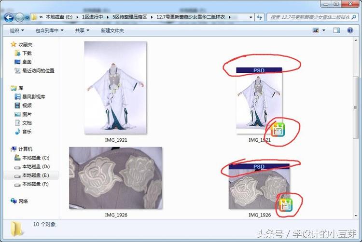
Task: Click the 新建文件夹 button
Action: tap(112, 30)
